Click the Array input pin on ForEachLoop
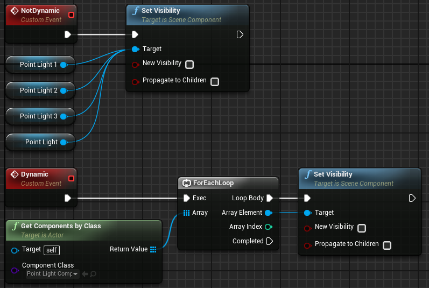This screenshot has height=288, width=429. [x=186, y=213]
